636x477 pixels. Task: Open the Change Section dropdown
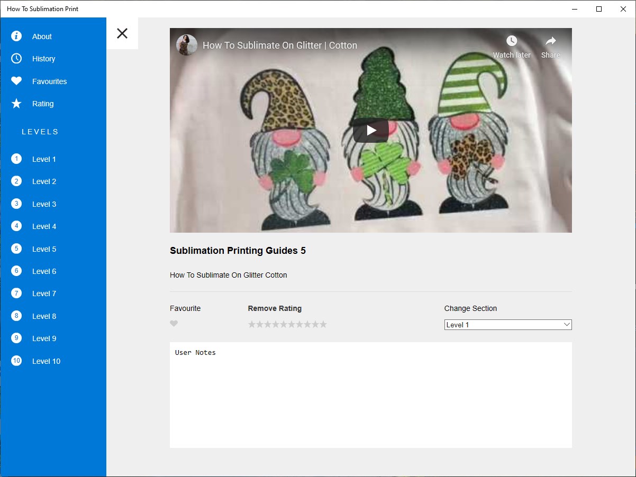point(507,324)
